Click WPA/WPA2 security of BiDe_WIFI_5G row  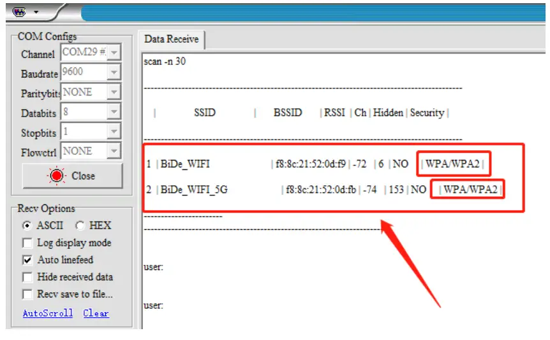tap(470, 190)
